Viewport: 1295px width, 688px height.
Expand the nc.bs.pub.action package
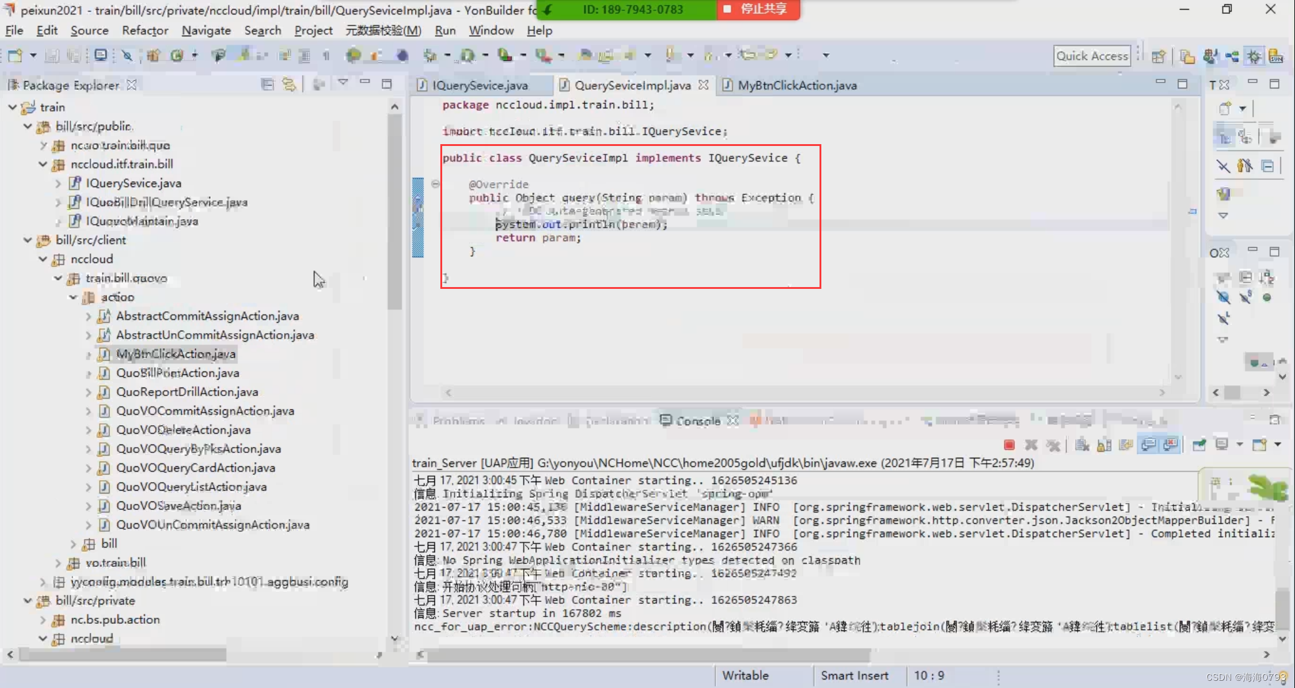[43, 620]
